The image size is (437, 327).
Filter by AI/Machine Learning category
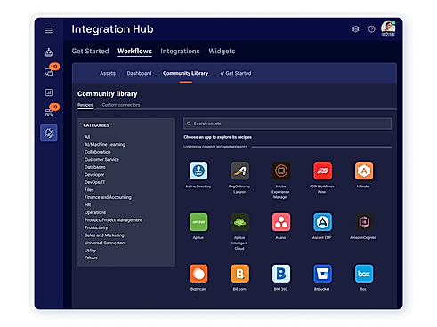(x=105, y=145)
